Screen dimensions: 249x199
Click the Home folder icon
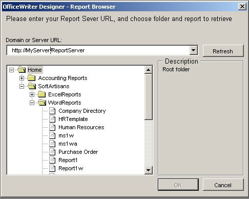[x=22, y=70]
